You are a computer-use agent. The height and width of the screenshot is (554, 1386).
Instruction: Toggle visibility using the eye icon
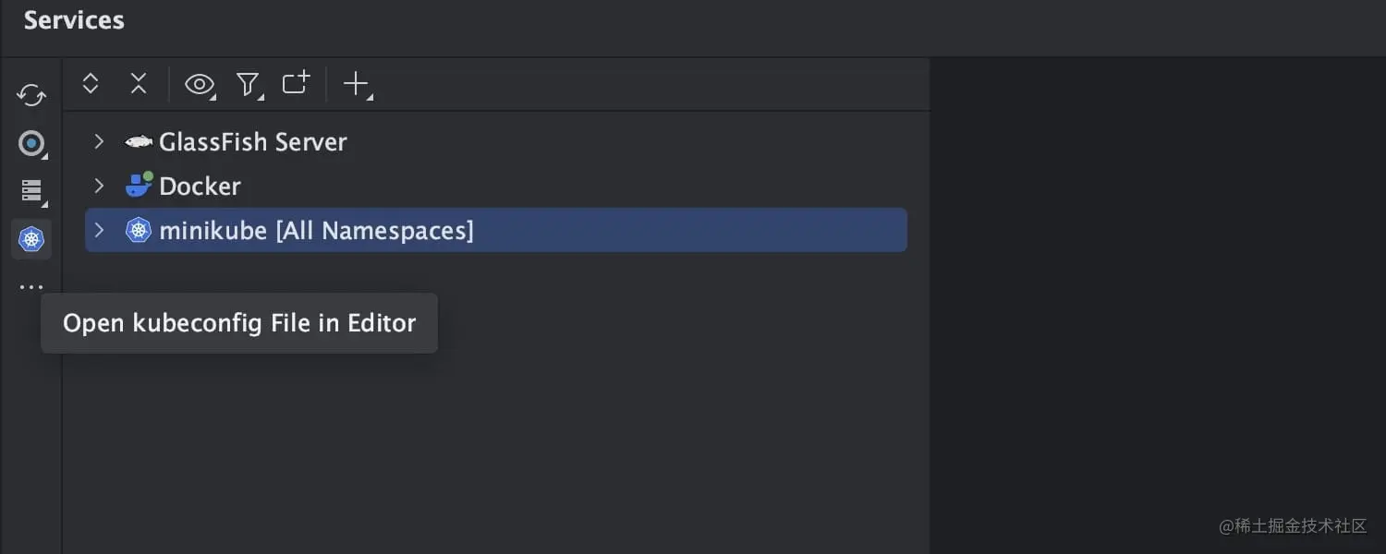pyautogui.click(x=200, y=84)
